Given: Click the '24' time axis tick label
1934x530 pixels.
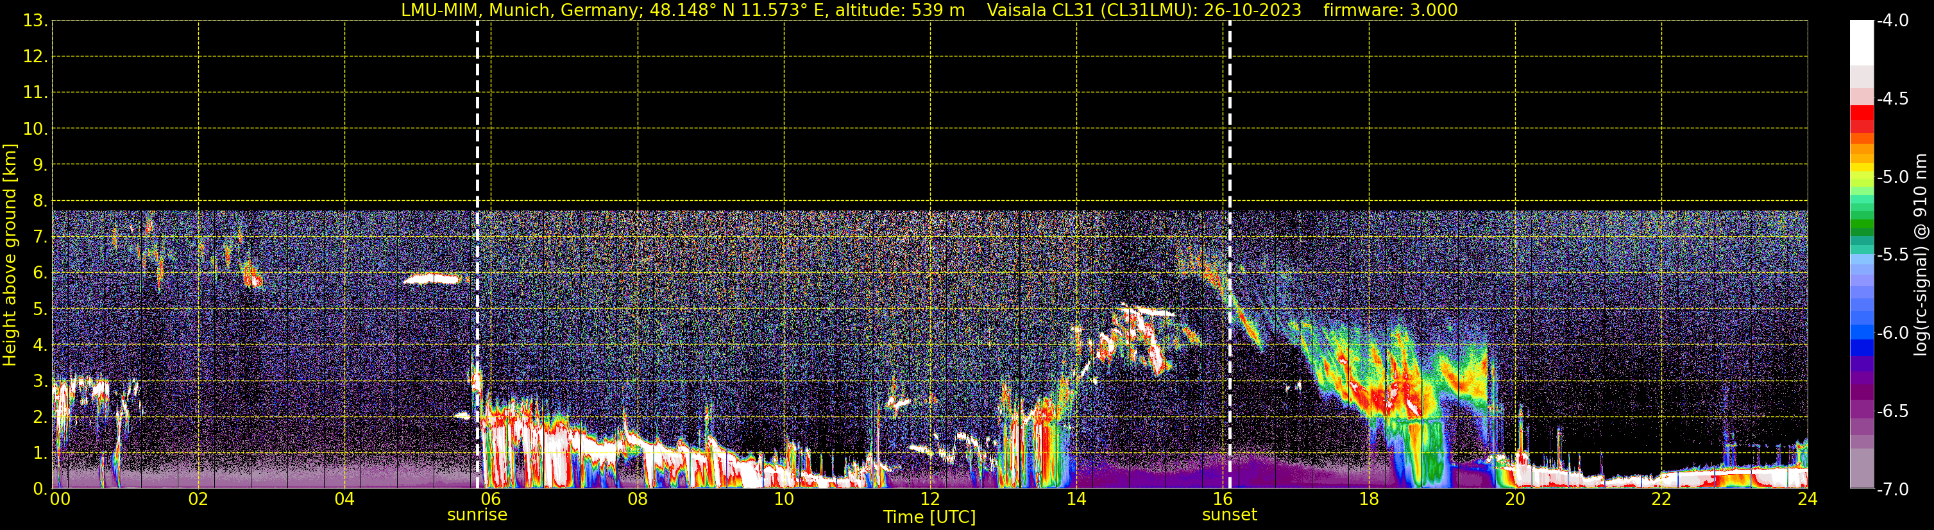Looking at the screenshot, I should click(1807, 499).
